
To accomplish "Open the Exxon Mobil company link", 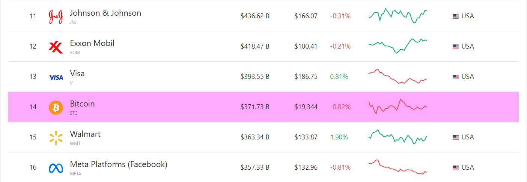I will [x=92, y=43].
